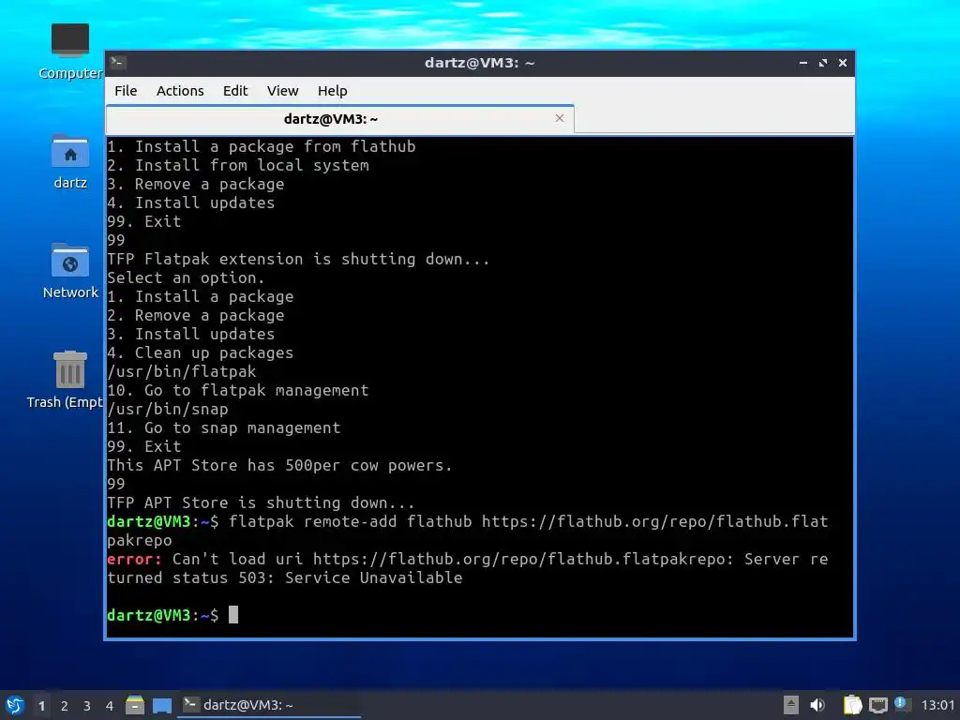Open the removable media eject tray icon

(791, 705)
